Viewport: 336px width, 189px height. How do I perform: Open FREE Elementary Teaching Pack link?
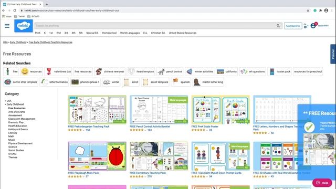click(x=148, y=173)
